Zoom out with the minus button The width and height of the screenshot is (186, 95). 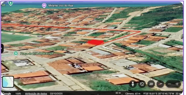[x=170, y=84]
